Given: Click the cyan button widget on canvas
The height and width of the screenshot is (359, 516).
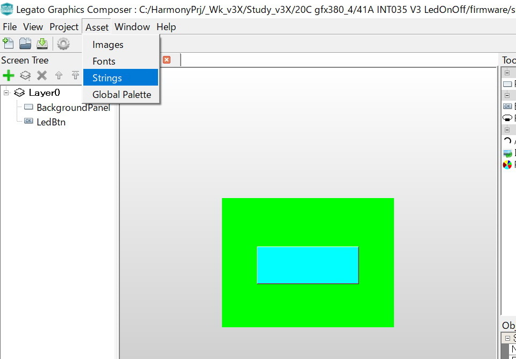Looking at the screenshot, I should click(307, 265).
